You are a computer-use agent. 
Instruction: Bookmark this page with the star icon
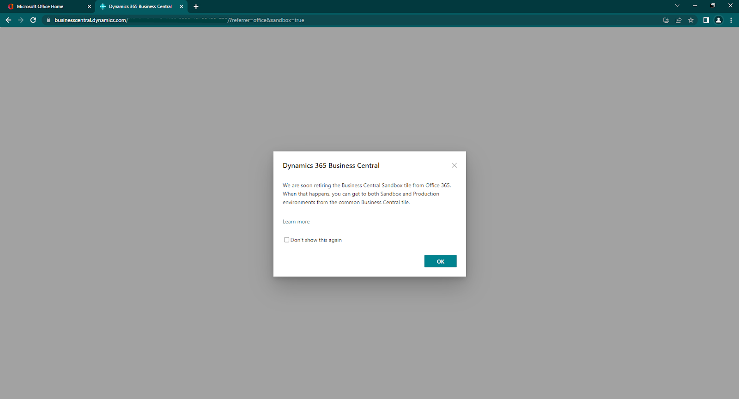691,20
